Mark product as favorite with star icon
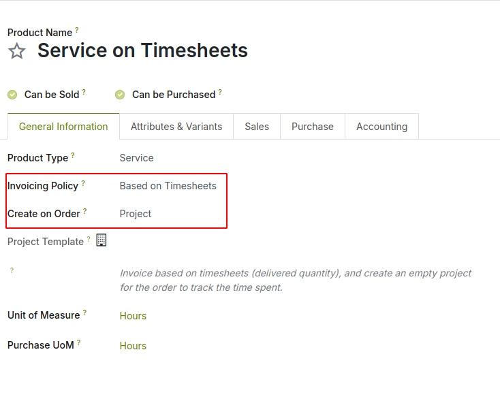Viewport: 500px width, 399px height. (x=17, y=51)
